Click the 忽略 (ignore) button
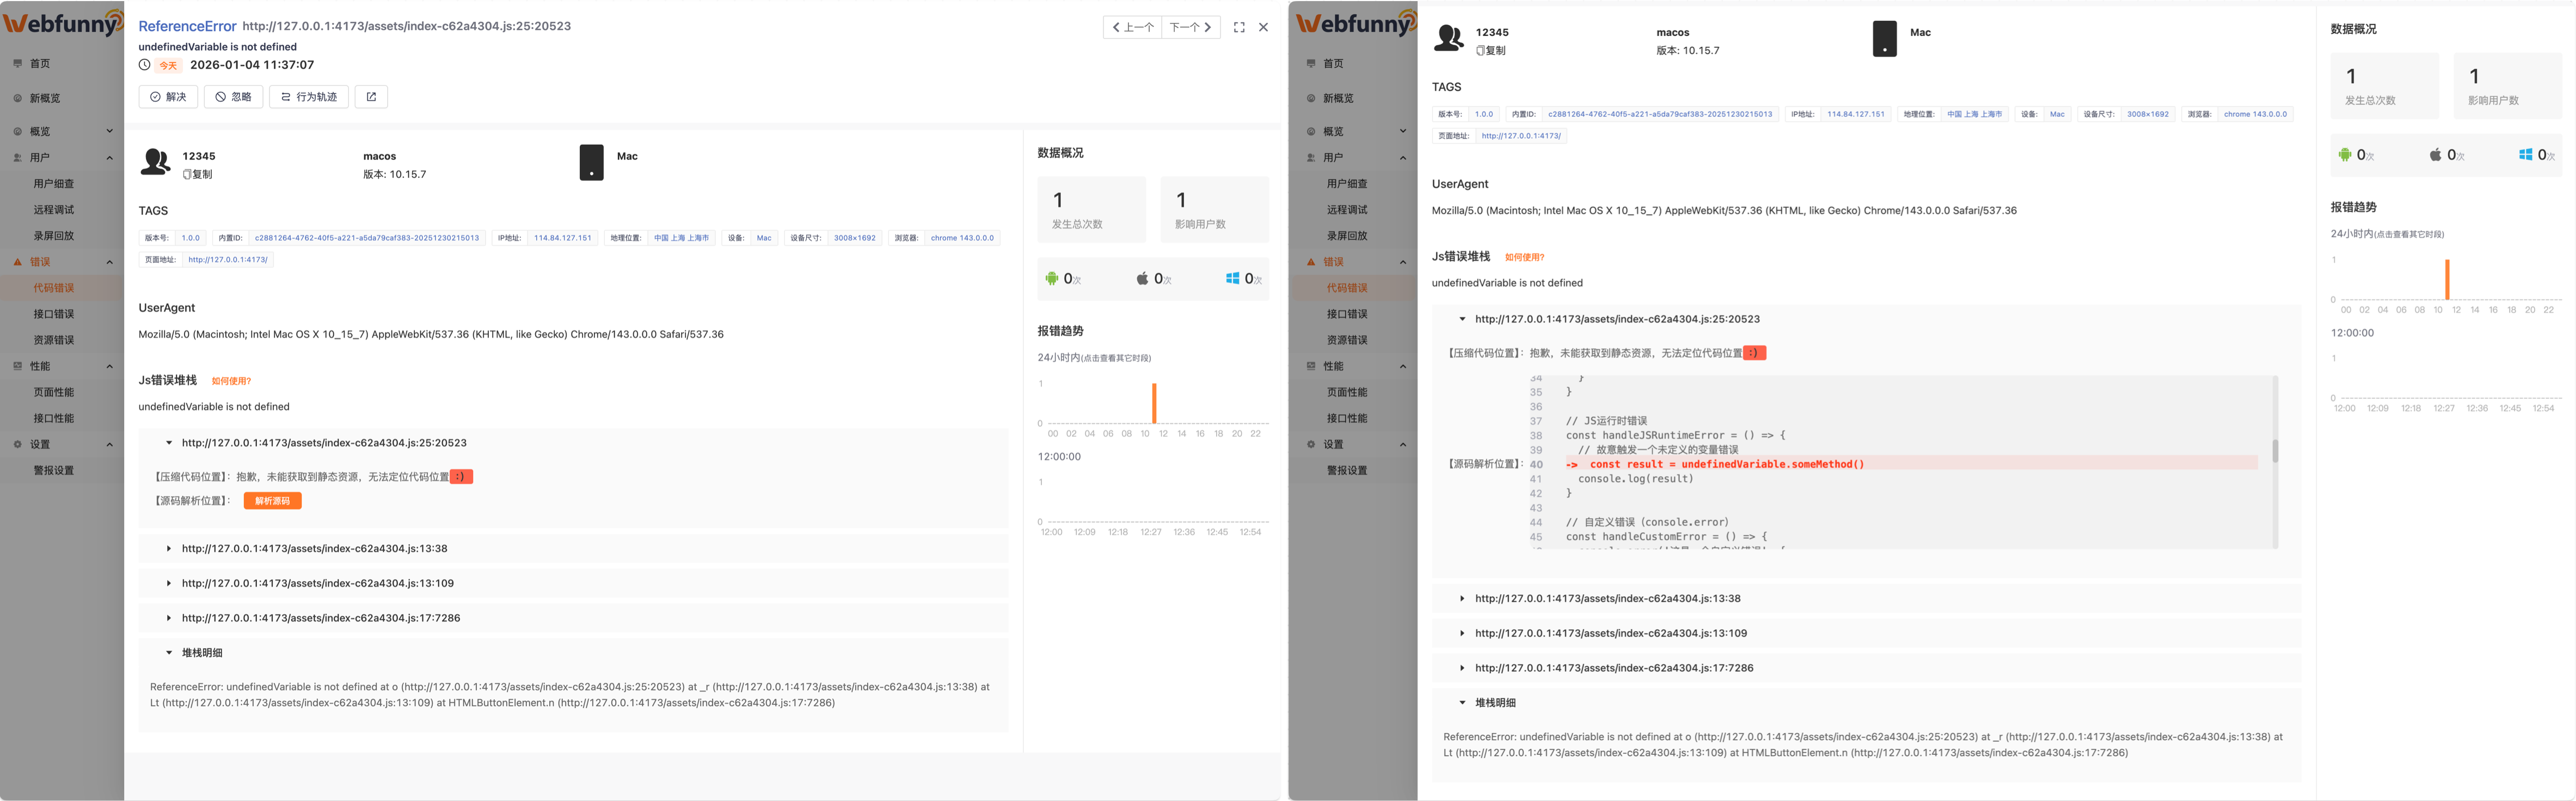Image resolution: width=2576 pixels, height=801 pixels. pos(234,97)
